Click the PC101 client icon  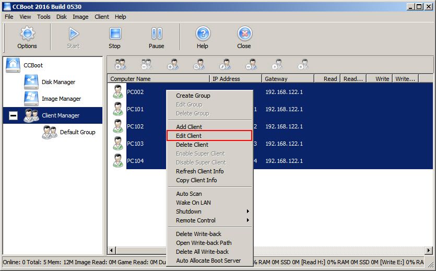pyautogui.click(x=118, y=109)
